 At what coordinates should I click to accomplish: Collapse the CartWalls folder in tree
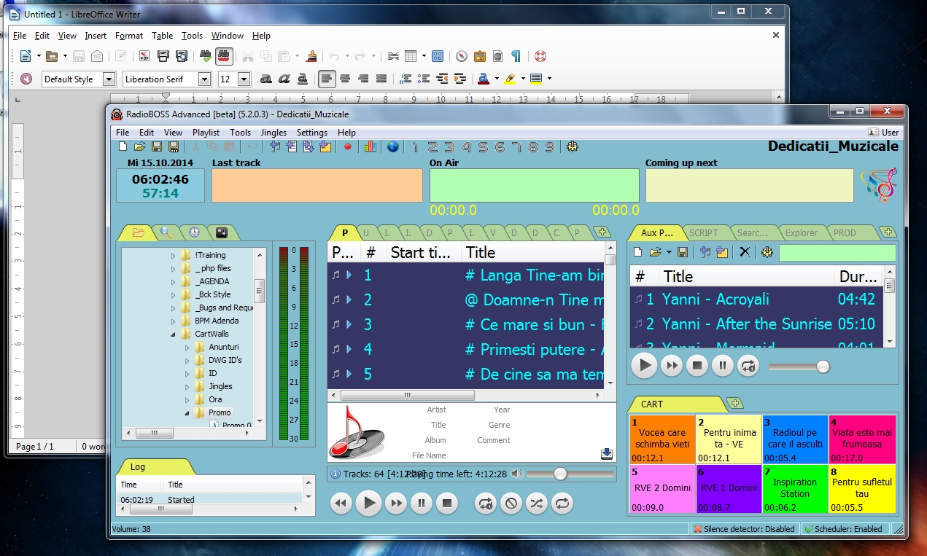tap(174, 334)
